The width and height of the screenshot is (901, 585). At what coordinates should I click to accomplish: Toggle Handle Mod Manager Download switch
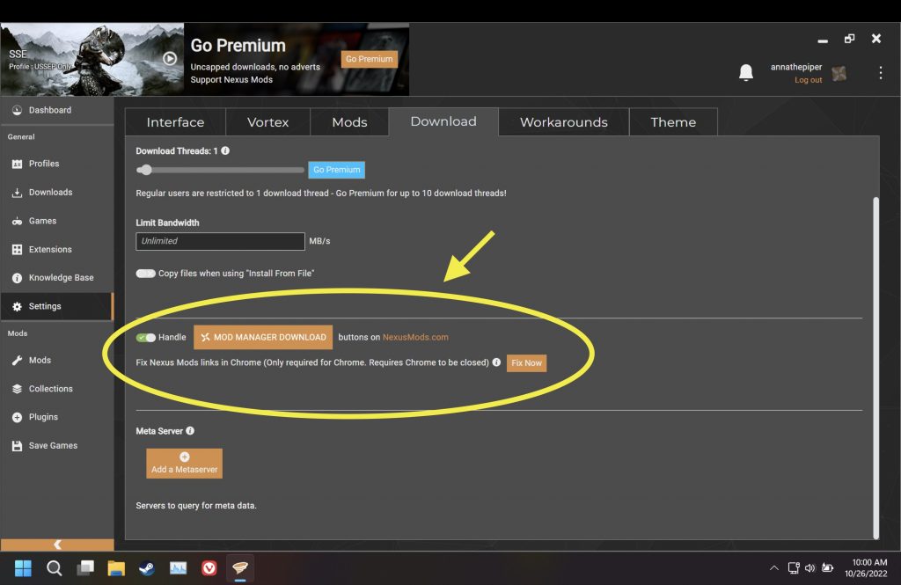click(145, 337)
